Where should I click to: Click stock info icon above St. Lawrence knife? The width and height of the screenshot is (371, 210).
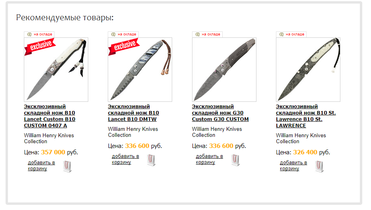pos(282,34)
